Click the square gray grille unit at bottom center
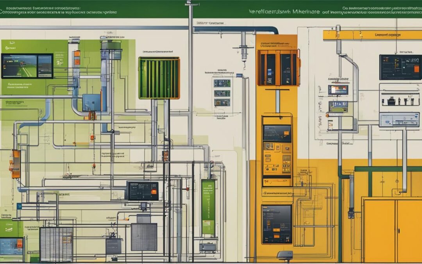The width and height of the screenshot is (422, 264). pos(144,237)
